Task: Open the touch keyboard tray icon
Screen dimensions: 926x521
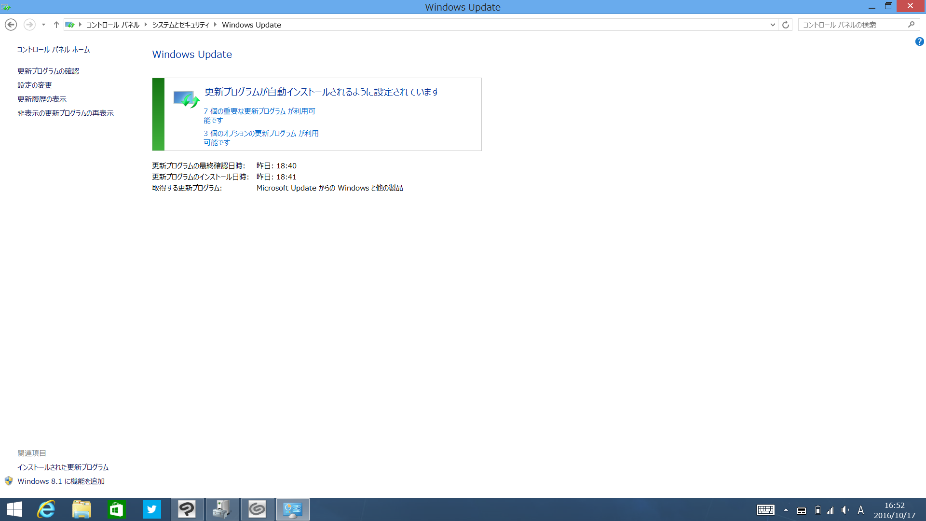Action: point(765,510)
